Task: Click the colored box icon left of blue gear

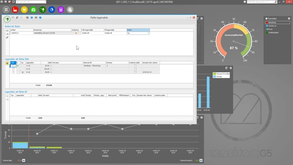Action: pyautogui.click(x=27, y=17)
